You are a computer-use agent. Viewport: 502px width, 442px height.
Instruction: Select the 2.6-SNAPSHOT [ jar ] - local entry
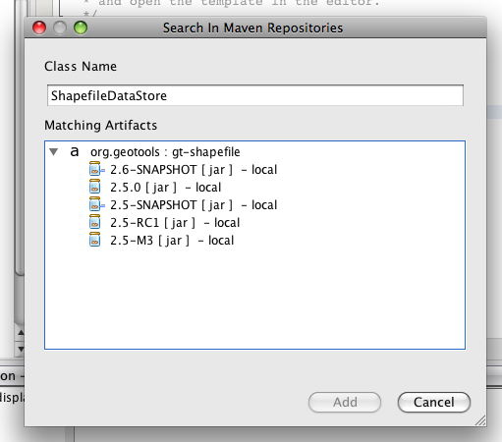point(194,170)
